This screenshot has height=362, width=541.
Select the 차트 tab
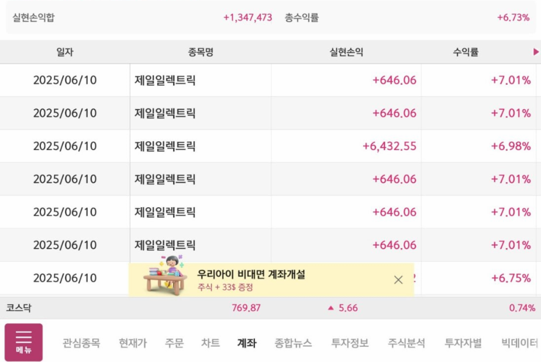coord(211,343)
